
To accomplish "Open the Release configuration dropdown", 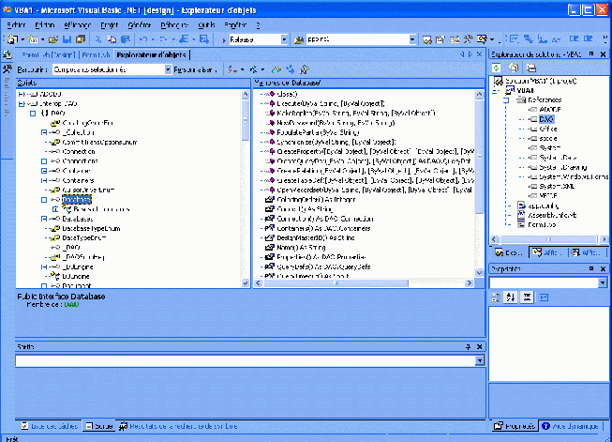I will [284, 39].
